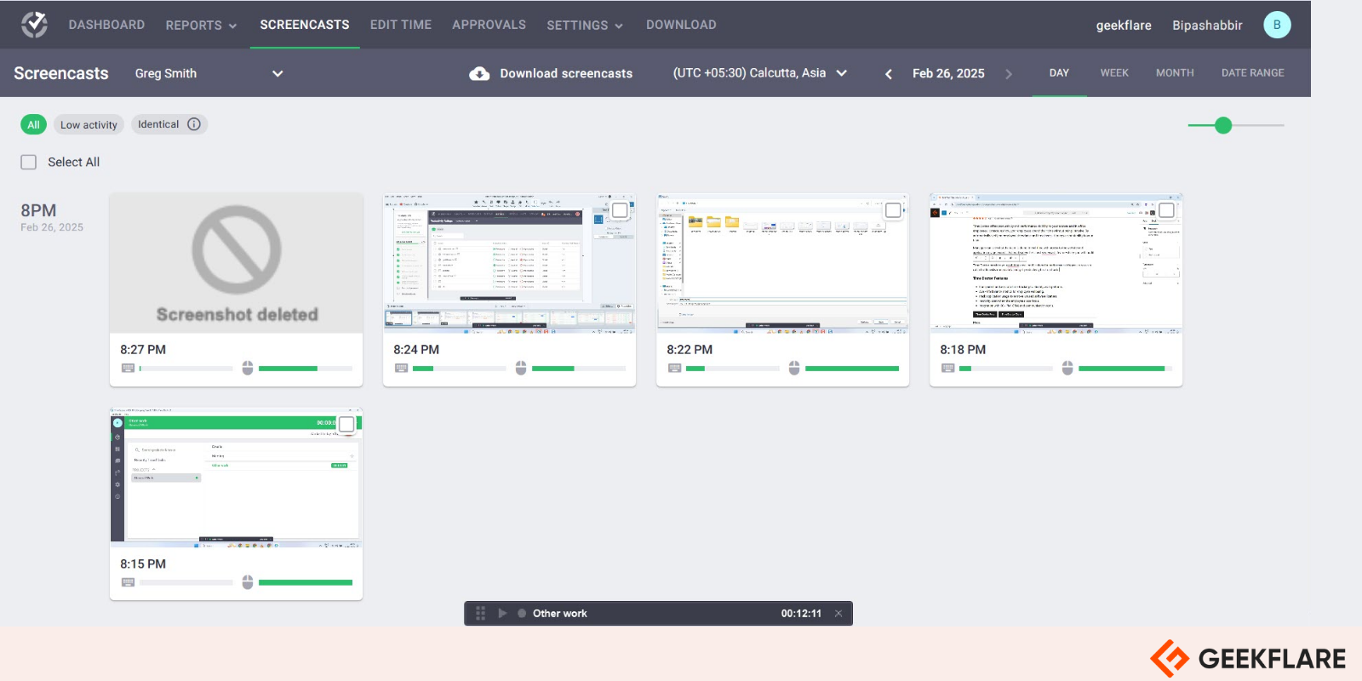
Task: Switch to the Week tab
Action: point(1114,73)
